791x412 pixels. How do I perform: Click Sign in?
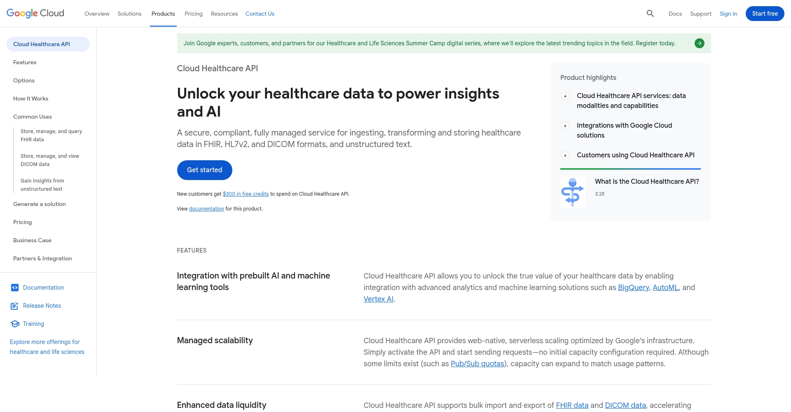(728, 14)
